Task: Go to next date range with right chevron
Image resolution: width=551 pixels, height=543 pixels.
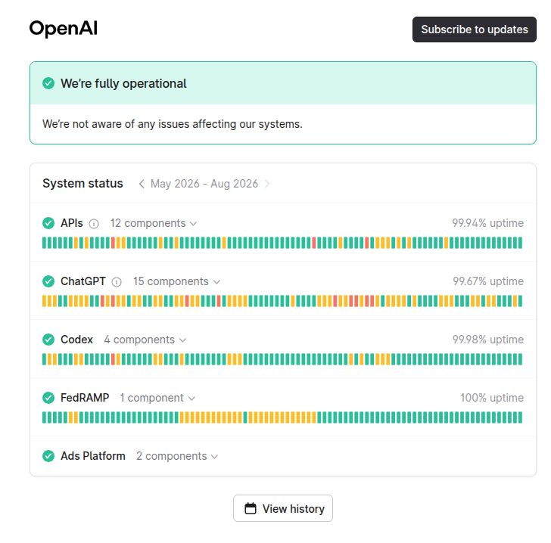Action: (267, 184)
